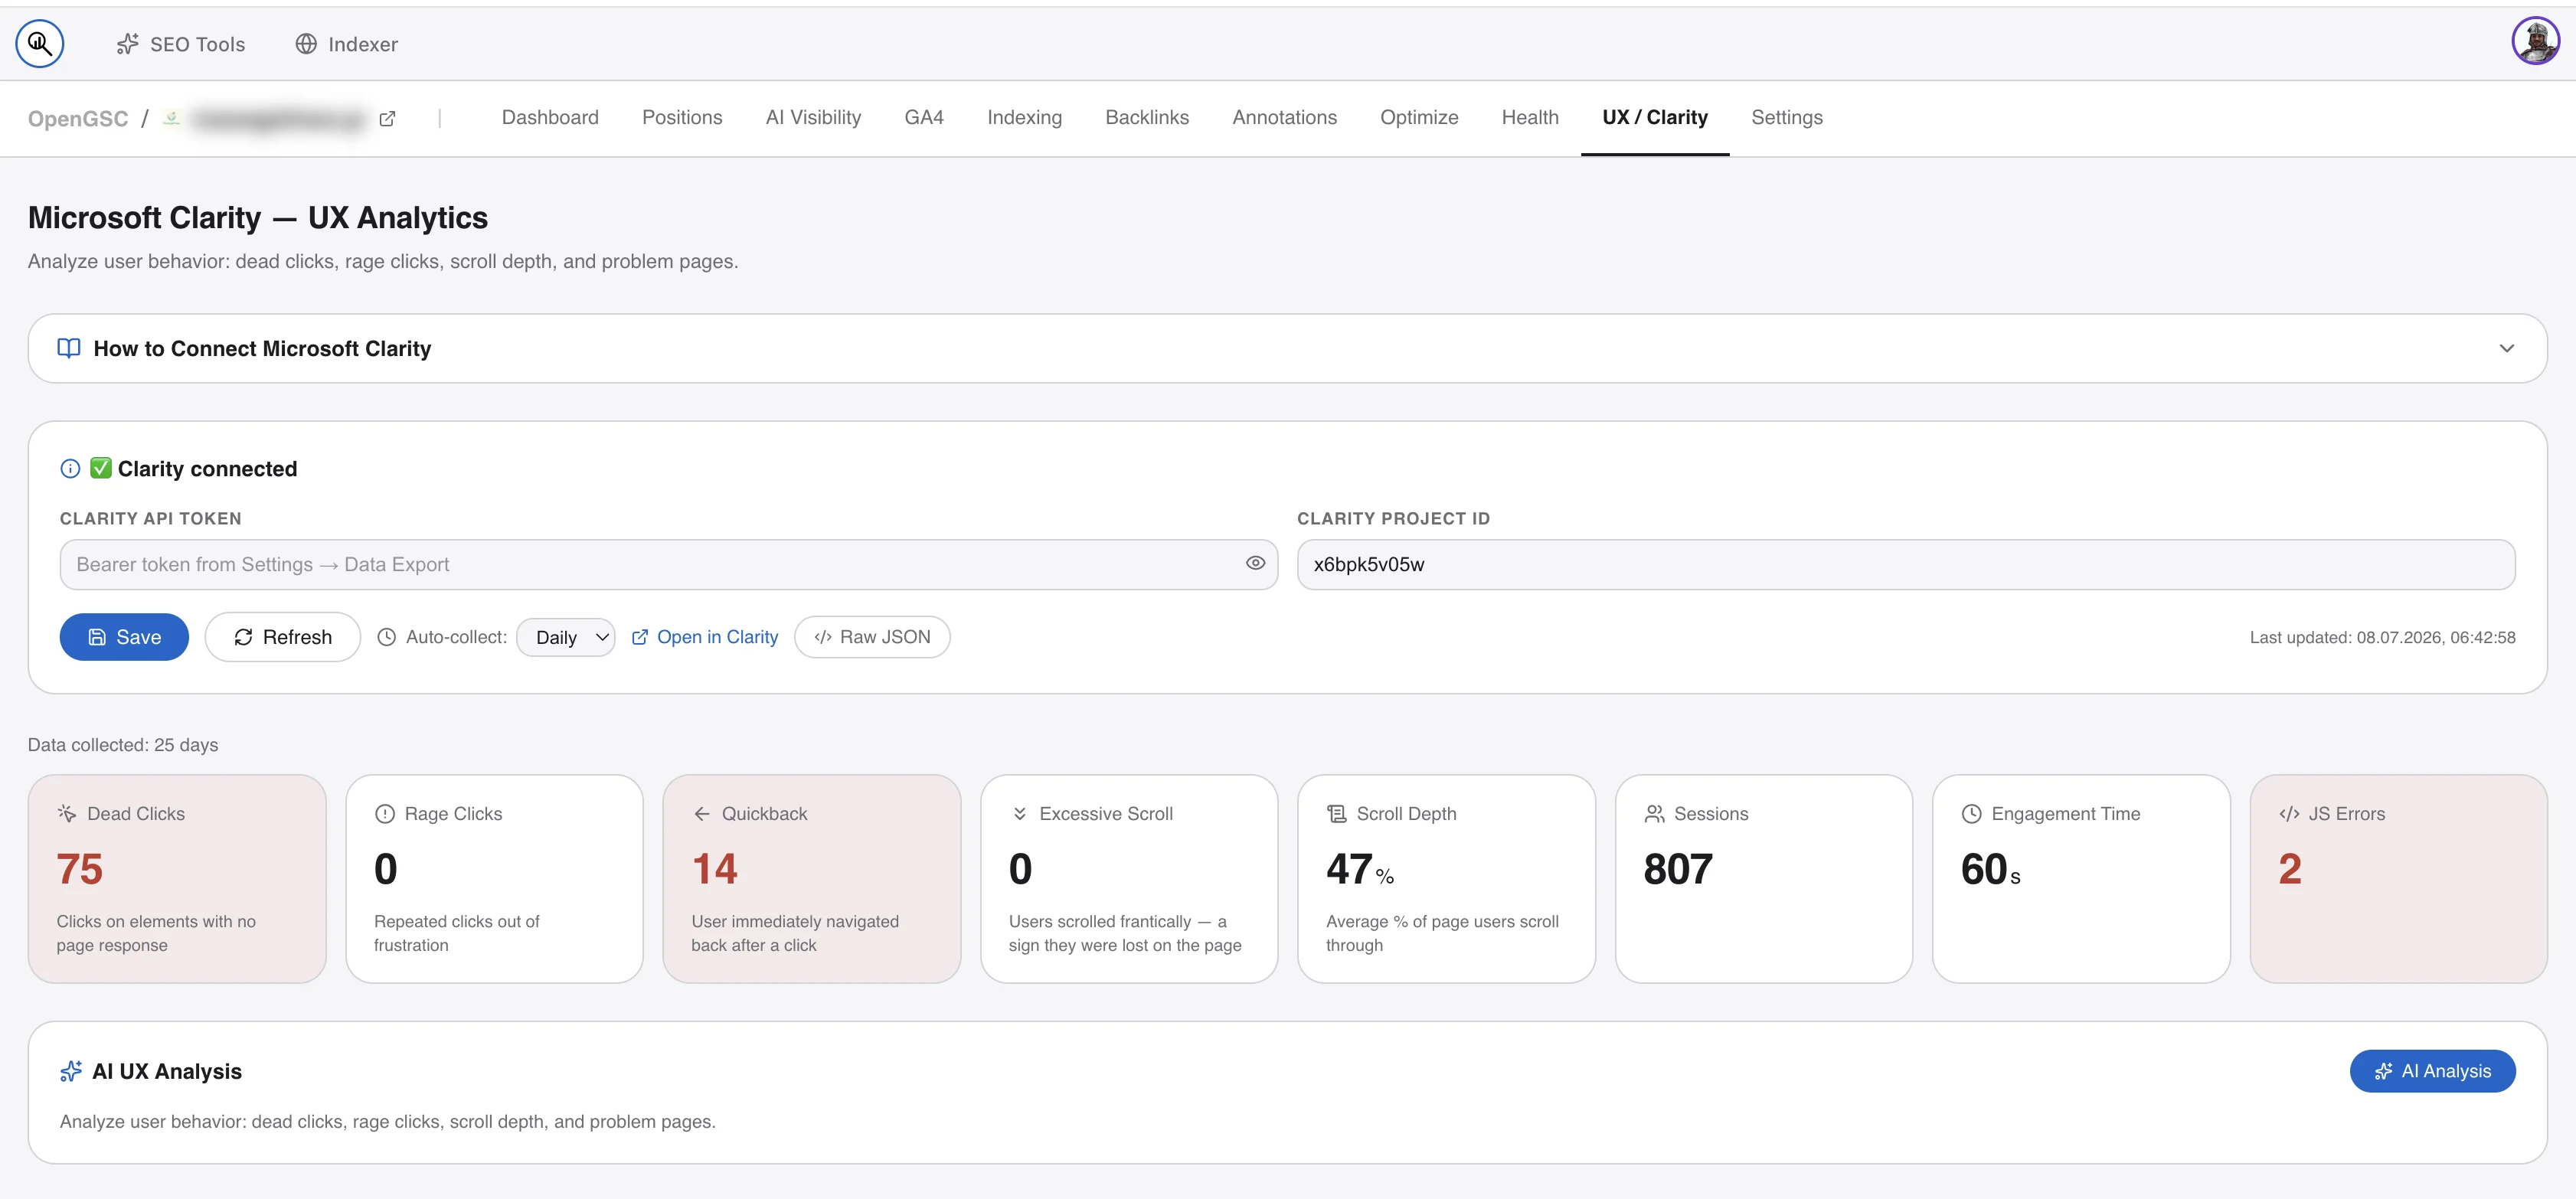Click the OpenGSC breadcrumb link
This screenshot has height=1199, width=2576.
78,119
